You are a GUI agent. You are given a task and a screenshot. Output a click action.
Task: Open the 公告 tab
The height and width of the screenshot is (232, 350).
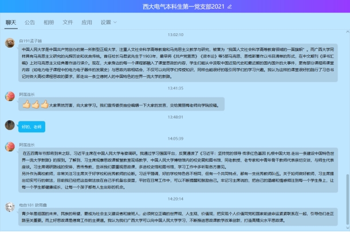(30, 22)
